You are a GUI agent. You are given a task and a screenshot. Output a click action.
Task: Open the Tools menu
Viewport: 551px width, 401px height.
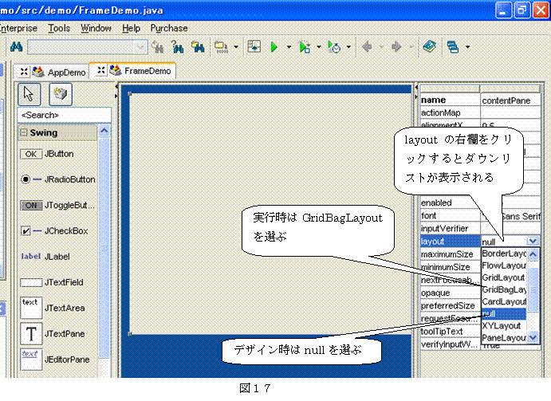58,28
